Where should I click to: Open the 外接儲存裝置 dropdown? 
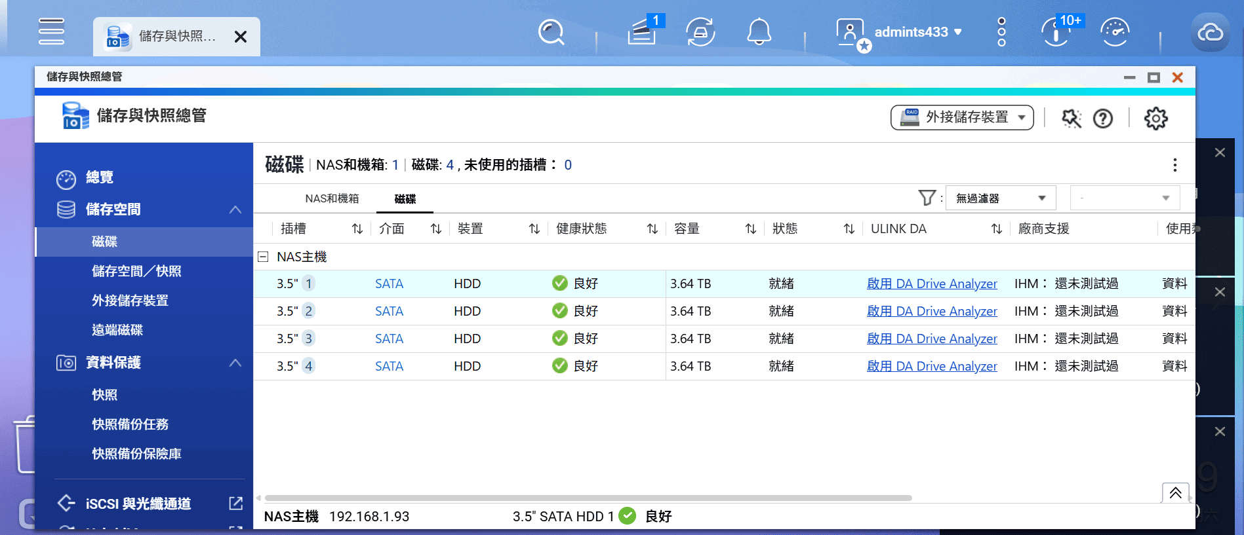(x=961, y=118)
